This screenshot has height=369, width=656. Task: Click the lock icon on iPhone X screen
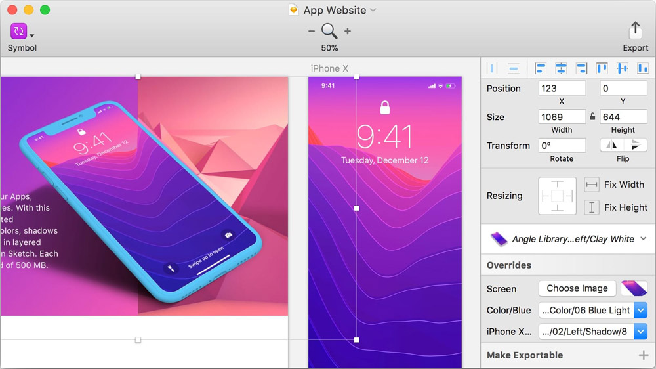[x=385, y=107]
